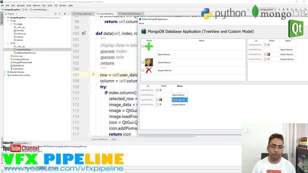Expand External Libraries node
This screenshot has height=173, width=308.
click(x=5, y=72)
